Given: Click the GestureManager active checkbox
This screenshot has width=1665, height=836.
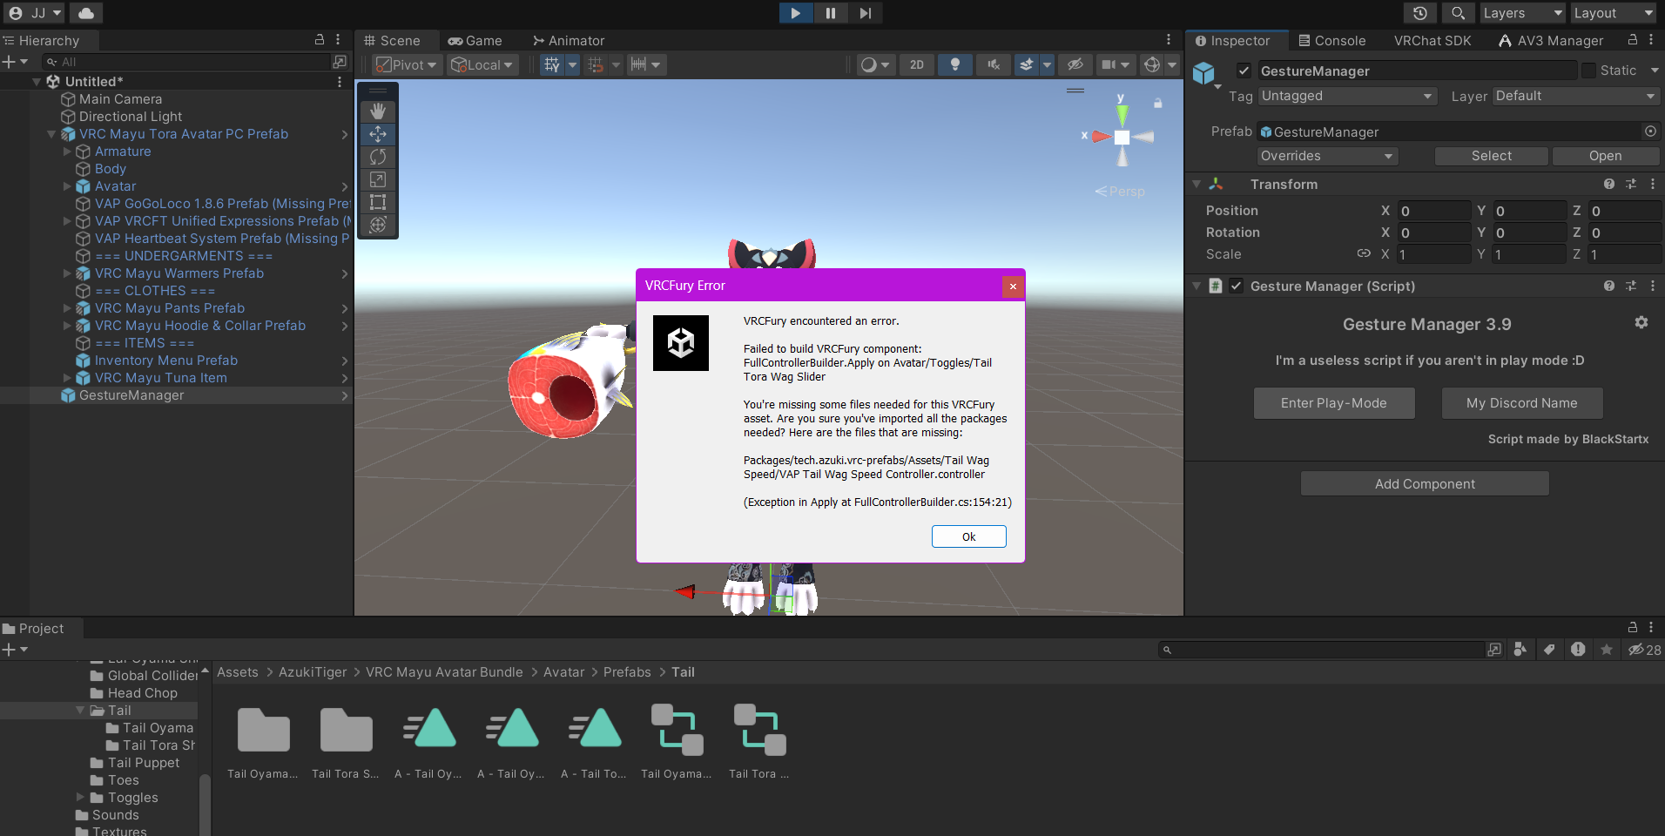Looking at the screenshot, I should [x=1244, y=71].
